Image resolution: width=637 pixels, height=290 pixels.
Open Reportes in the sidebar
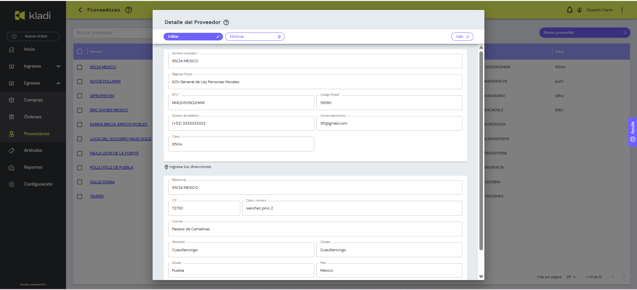tap(33, 167)
